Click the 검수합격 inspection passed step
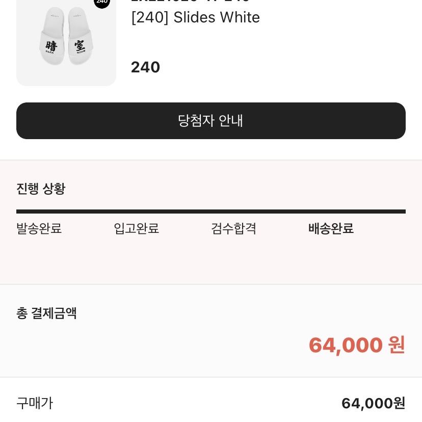Viewport: 422px width, 422px height. pyautogui.click(x=233, y=229)
